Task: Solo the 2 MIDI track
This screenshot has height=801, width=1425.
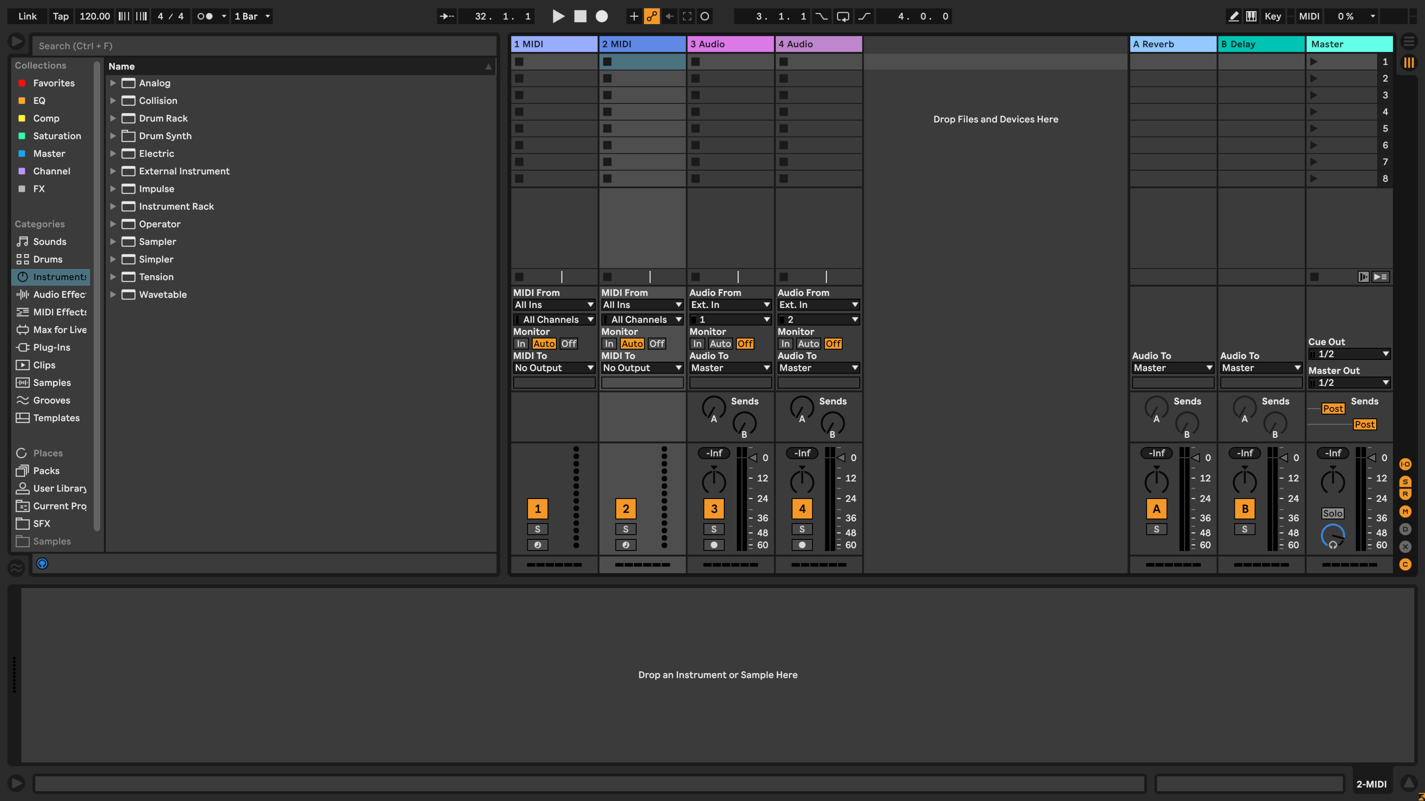Action: click(626, 529)
